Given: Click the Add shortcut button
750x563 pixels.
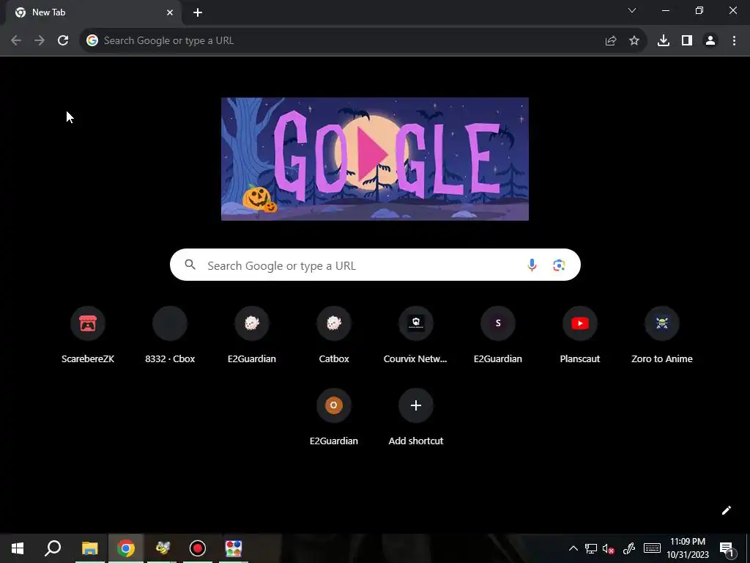Looking at the screenshot, I should click(x=416, y=417).
